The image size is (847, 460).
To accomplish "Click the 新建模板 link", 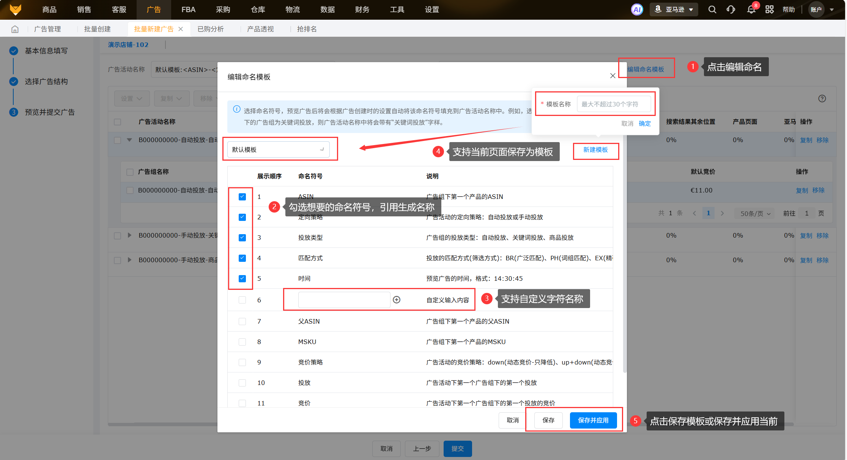I will (x=595, y=150).
